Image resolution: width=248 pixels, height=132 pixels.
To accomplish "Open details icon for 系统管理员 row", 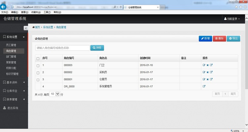I will tap(204, 86).
